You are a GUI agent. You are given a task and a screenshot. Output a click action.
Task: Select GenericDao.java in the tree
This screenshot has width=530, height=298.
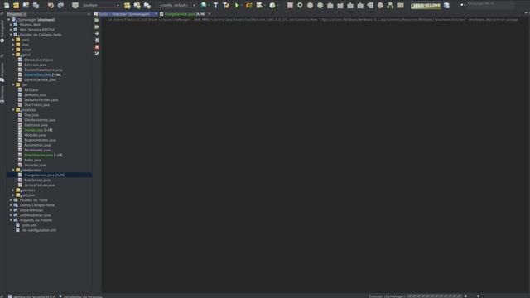[x=37, y=74]
